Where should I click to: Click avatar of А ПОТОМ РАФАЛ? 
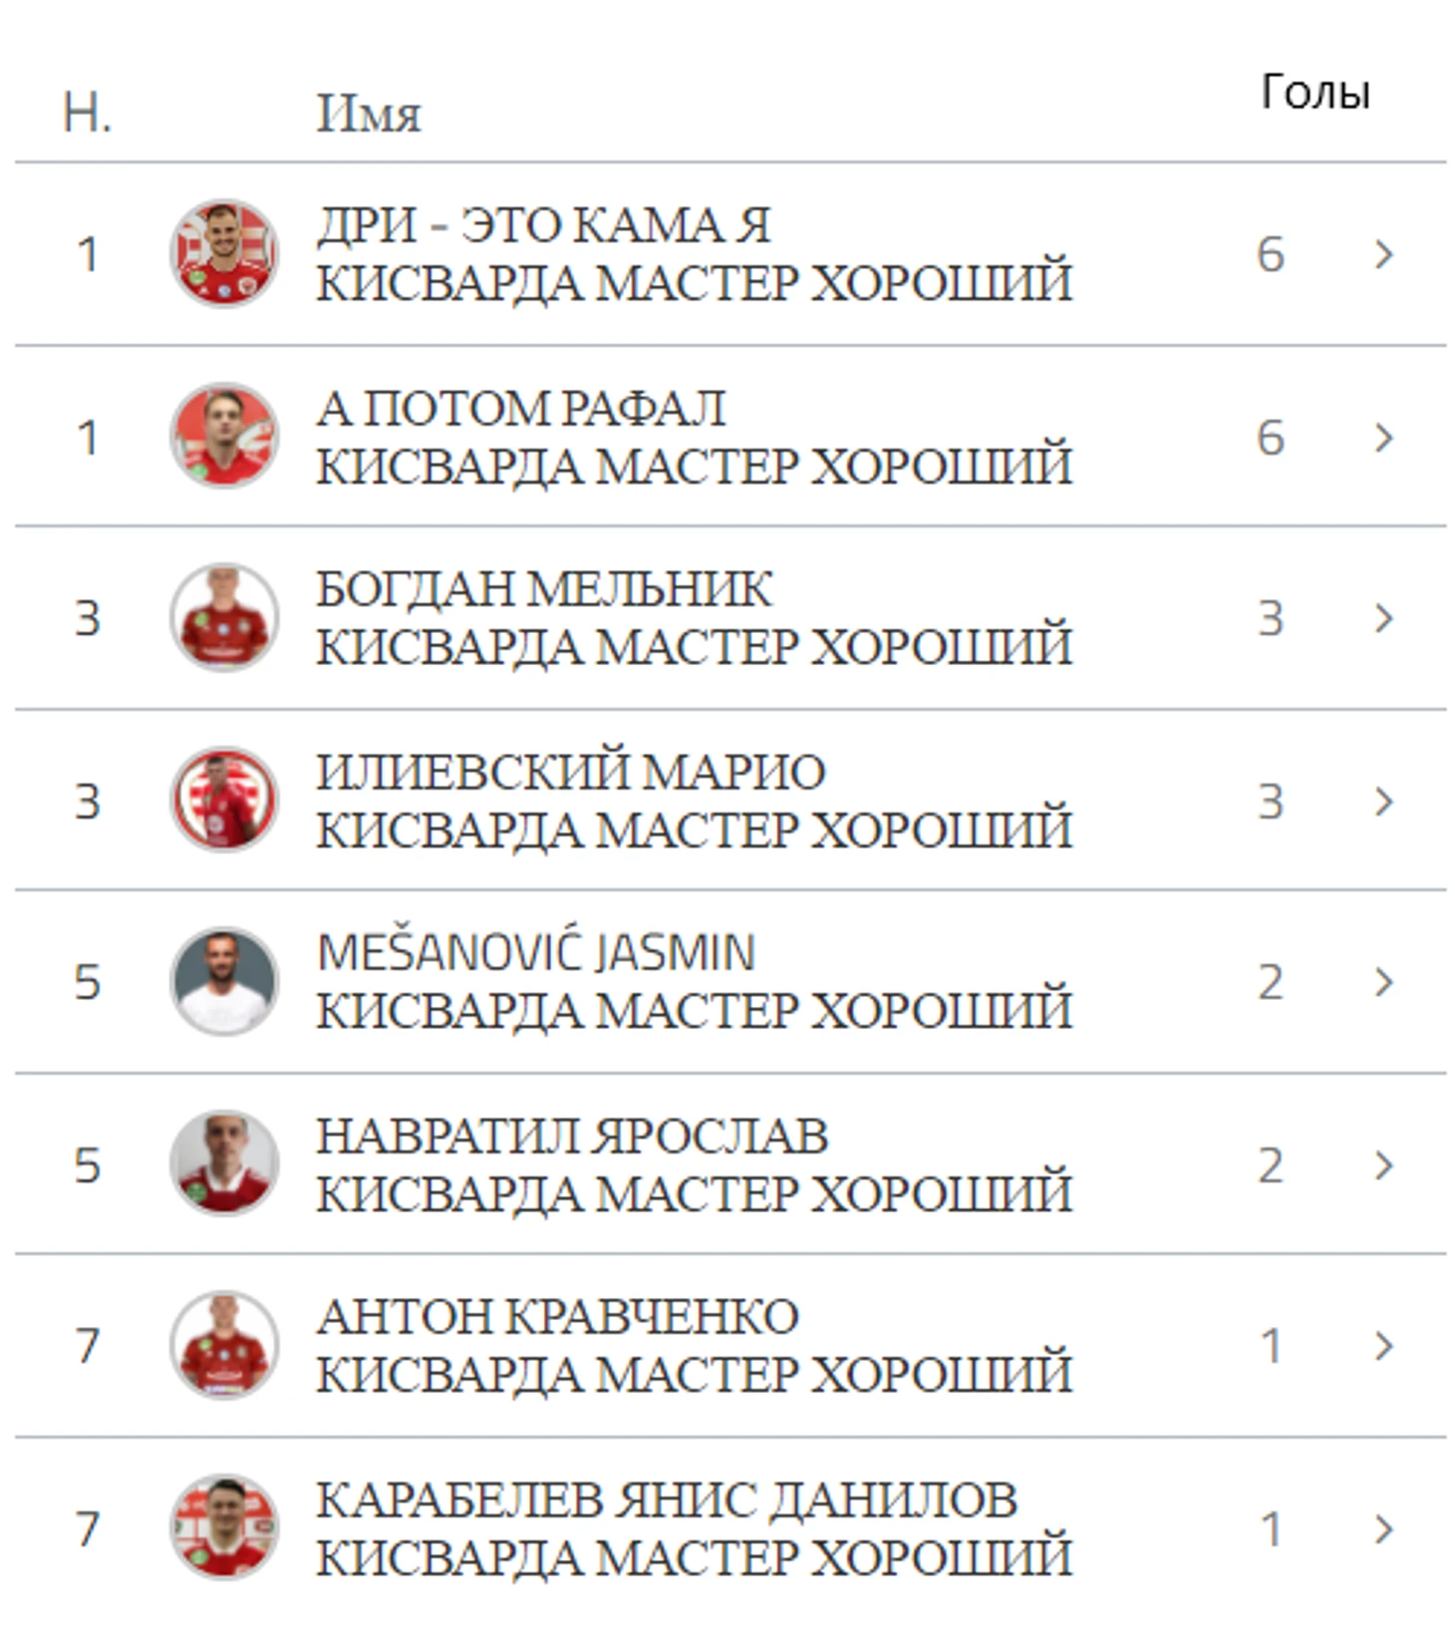pyautogui.click(x=223, y=436)
